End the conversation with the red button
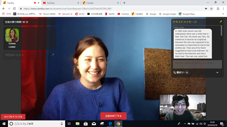This screenshot has width=227, height=127. click(113, 116)
